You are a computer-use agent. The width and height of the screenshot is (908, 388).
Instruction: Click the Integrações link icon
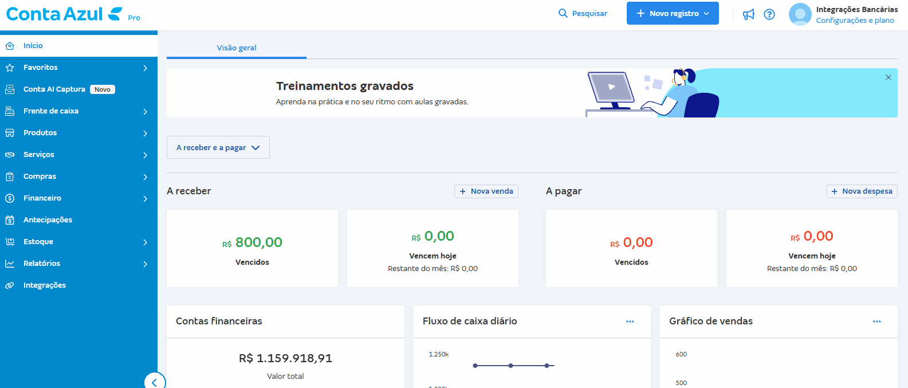point(10,285)
